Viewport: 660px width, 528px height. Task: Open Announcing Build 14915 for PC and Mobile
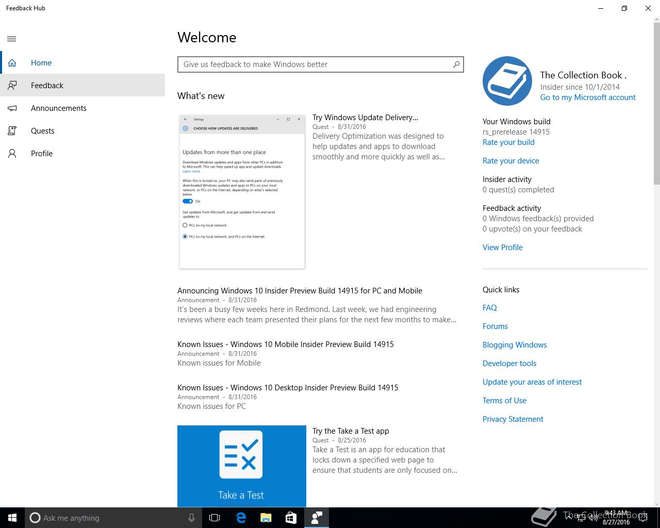pos(300,291)
